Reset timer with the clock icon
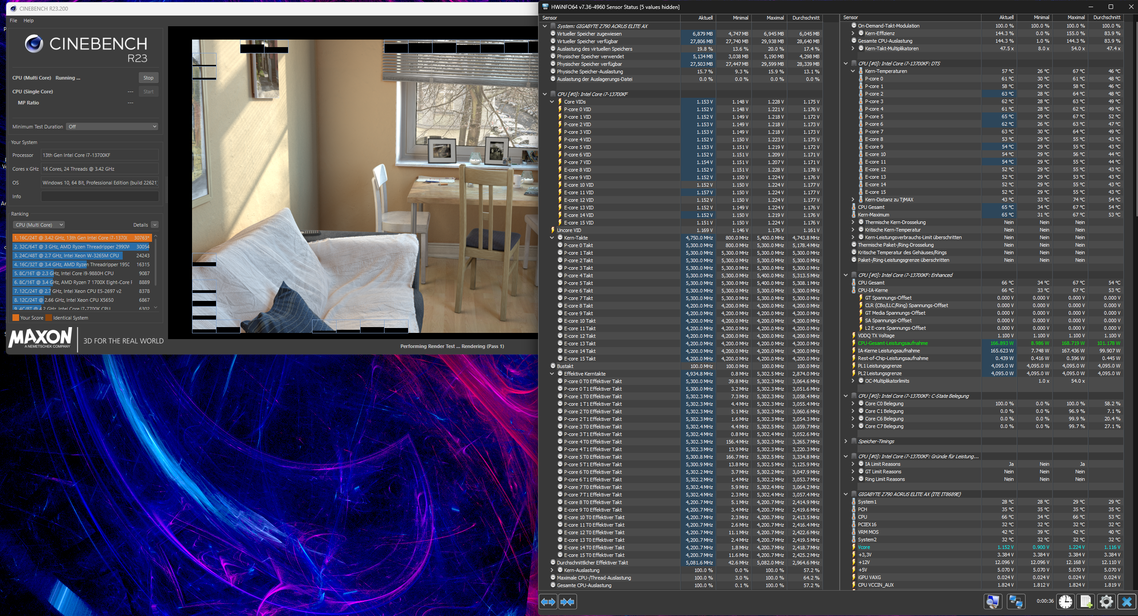Image resolution: width=1138 pixels, height=616 pixels. (x=1065, y=602)
